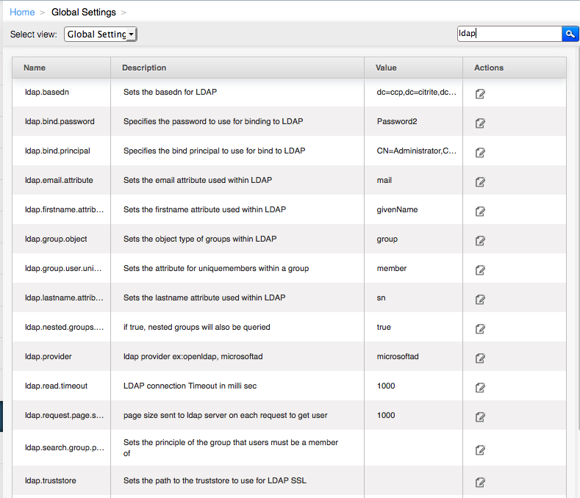Edit the ldap.read.timeout value
The width and height of the screenshot is (580, 498).
(480, 387)
